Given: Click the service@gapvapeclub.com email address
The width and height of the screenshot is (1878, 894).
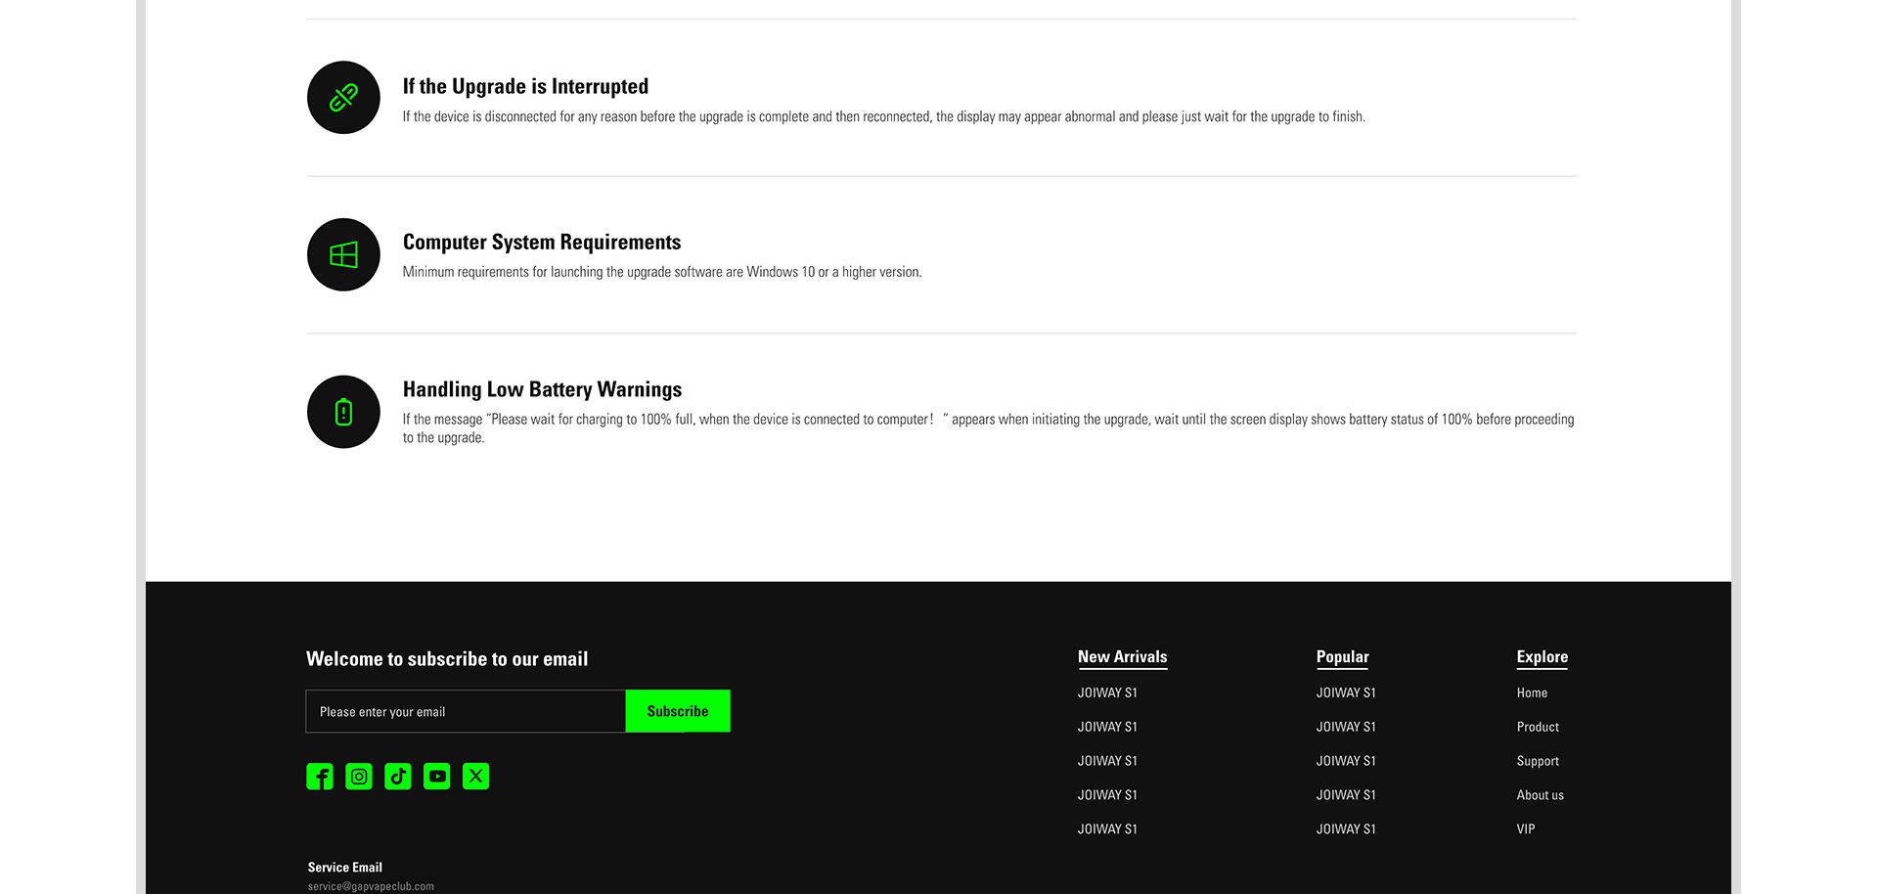Looking at the screenshot, I should tap(371, 886).
